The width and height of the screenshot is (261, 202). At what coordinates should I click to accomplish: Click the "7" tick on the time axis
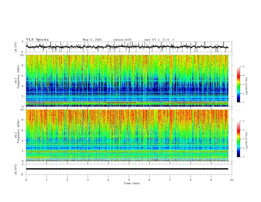click(170, 180)
